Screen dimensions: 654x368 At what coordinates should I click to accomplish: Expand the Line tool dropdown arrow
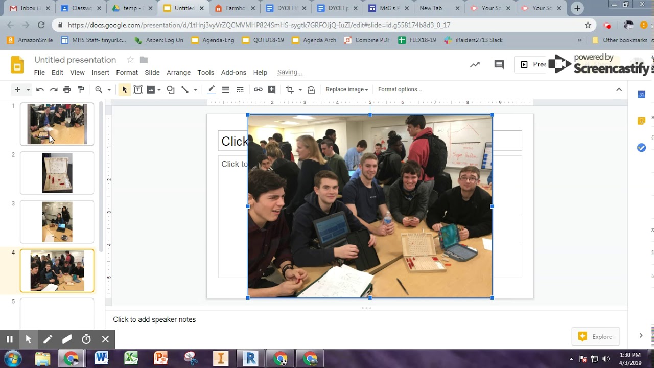pos(195,90)
